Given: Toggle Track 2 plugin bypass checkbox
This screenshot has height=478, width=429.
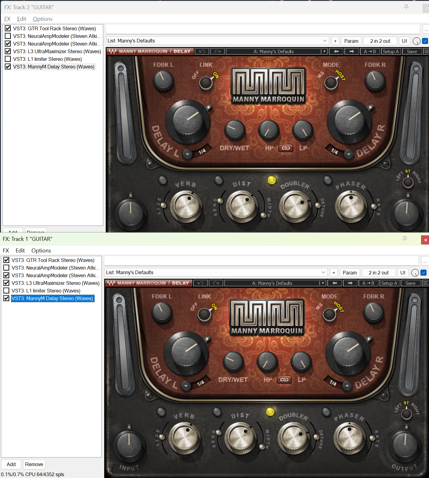Looking at the screenshot, I should 425,41.
